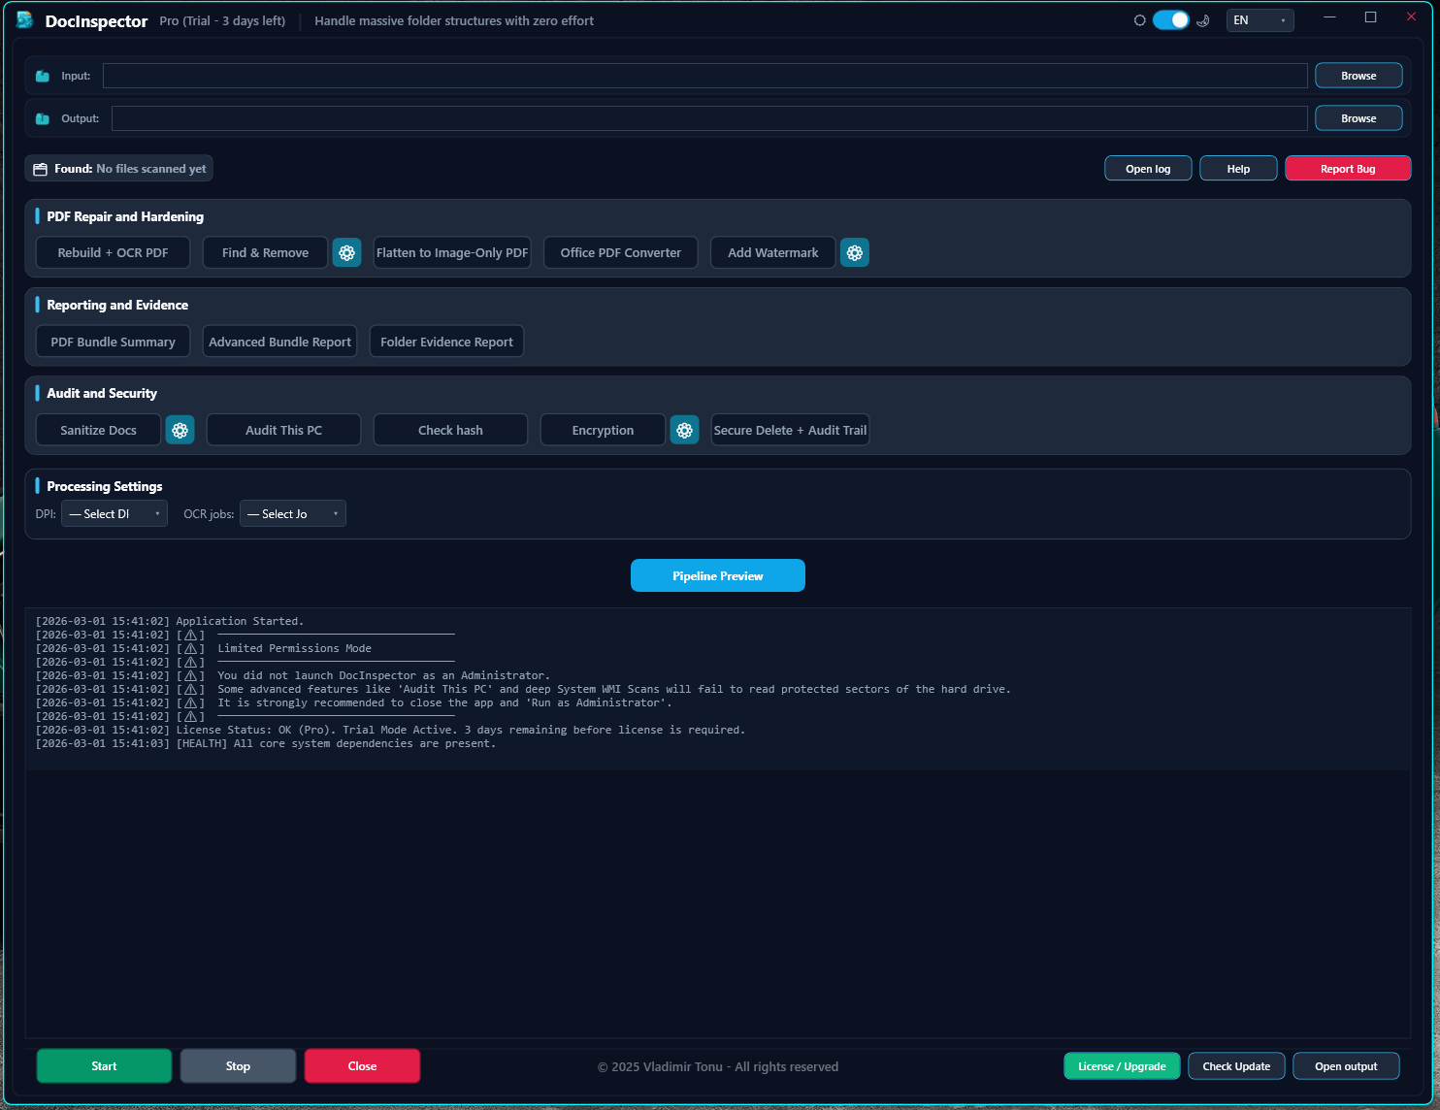Click the copyright Vladimir Tonu text

point(718,1066)
